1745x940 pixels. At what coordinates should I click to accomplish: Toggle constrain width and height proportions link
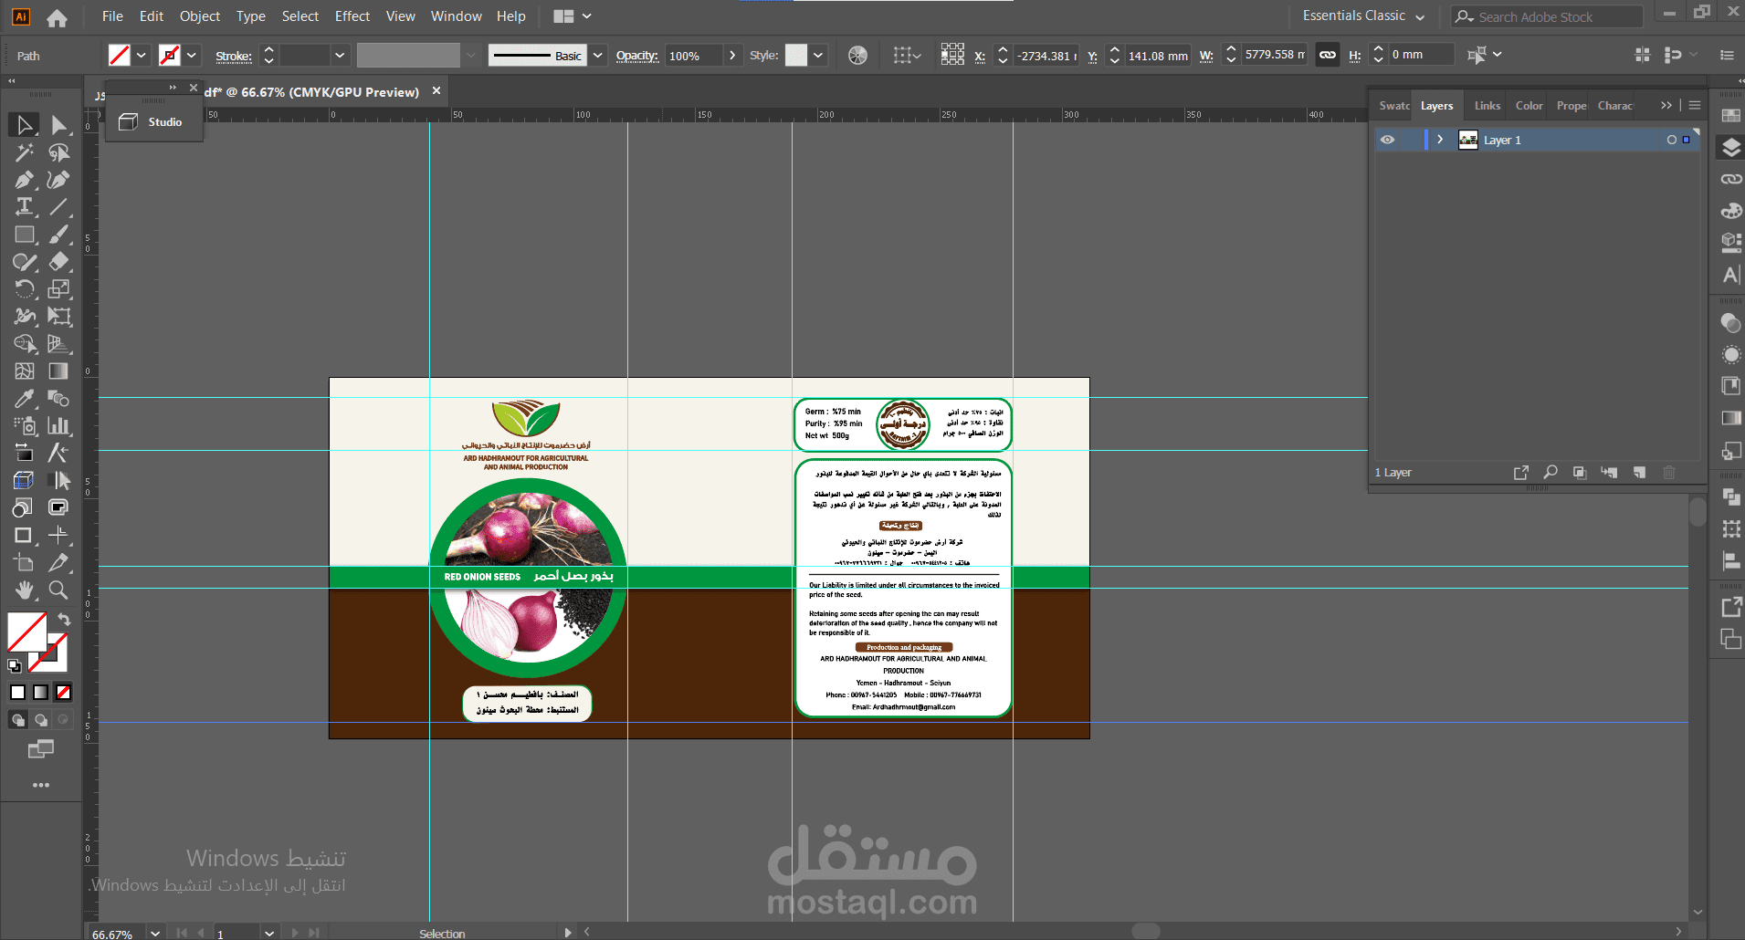[x=1328, y=56]
